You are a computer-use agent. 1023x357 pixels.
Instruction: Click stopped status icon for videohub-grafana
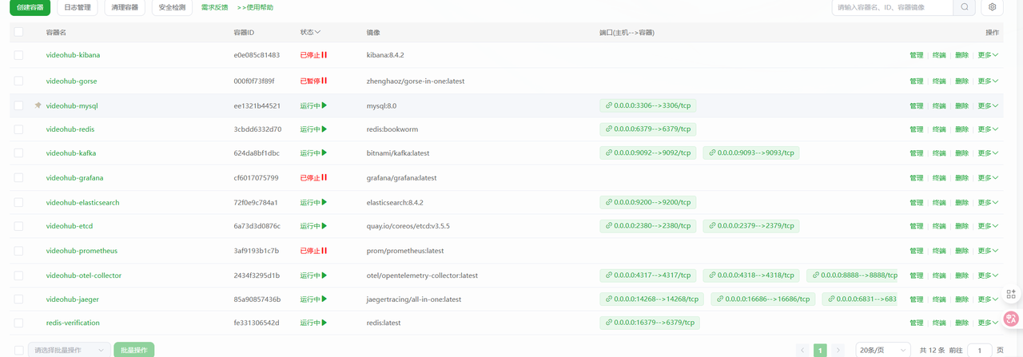click(x=324, y=177)
